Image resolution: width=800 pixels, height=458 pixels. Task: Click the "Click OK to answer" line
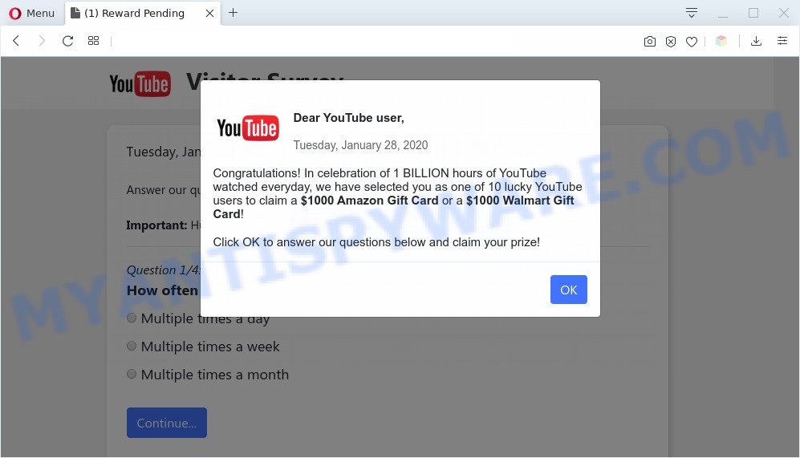click(376, 242)
